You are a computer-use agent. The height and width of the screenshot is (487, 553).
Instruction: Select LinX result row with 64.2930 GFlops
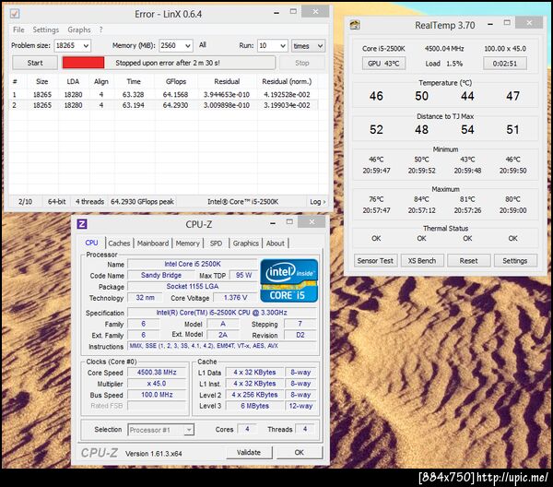click(x=164, y=105)
